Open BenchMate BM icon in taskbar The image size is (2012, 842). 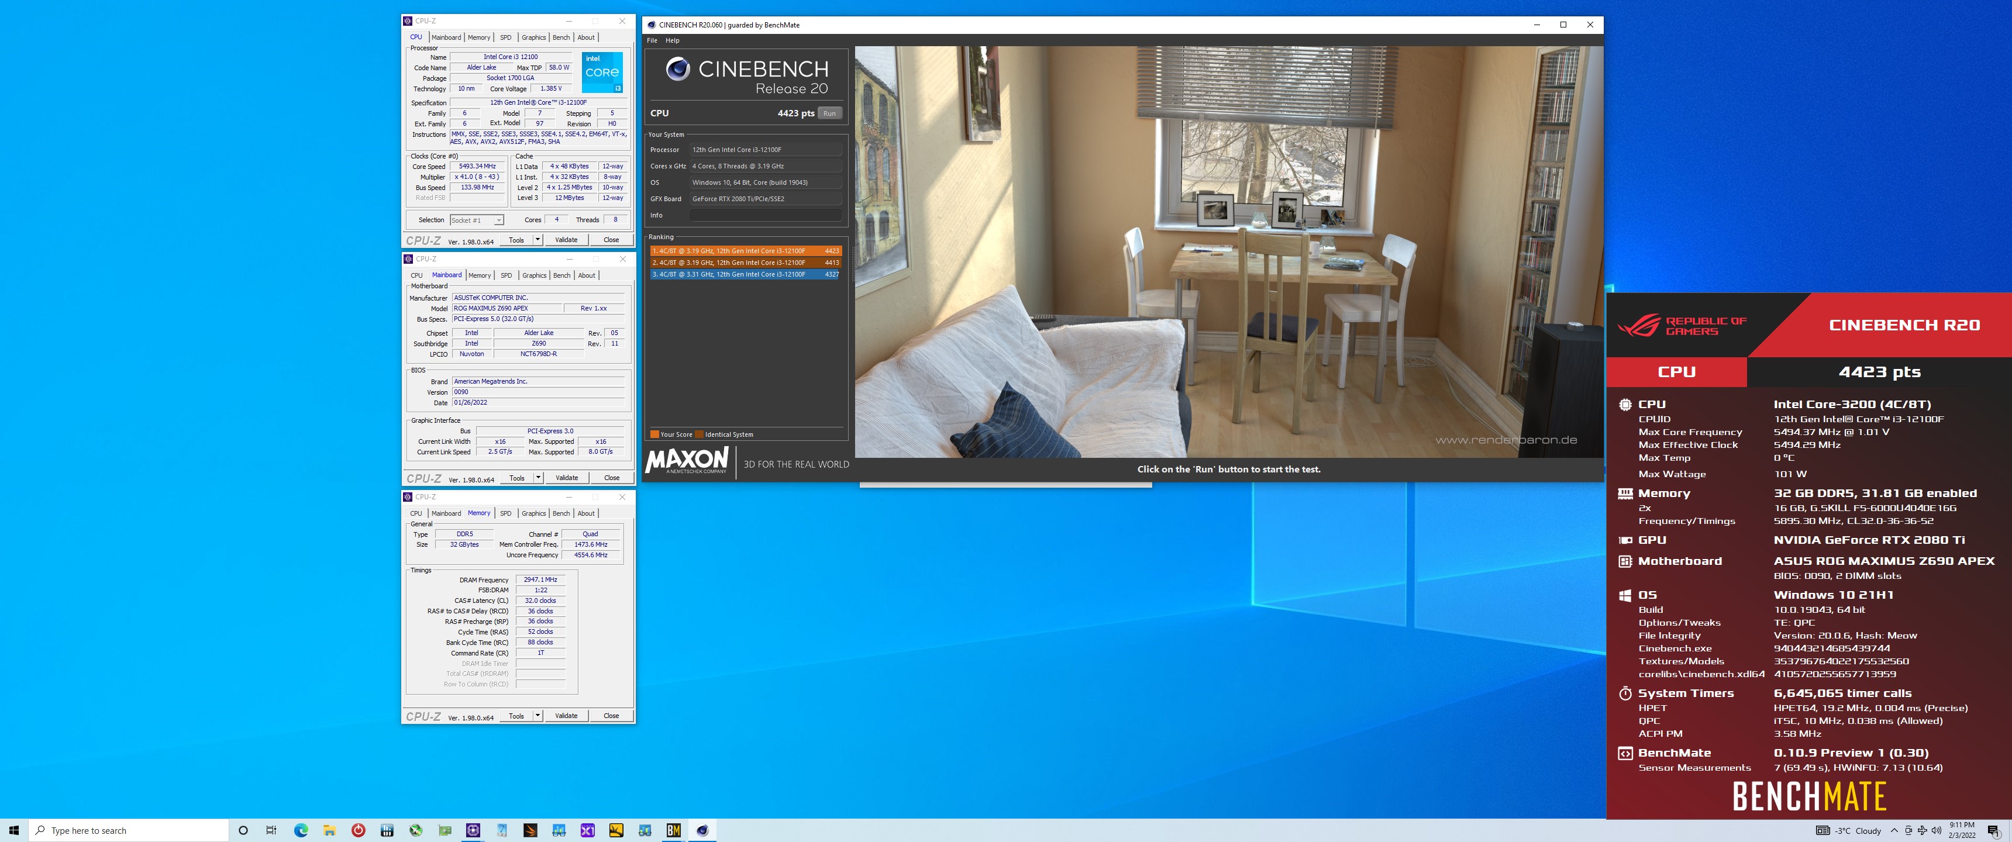point(673,830)
